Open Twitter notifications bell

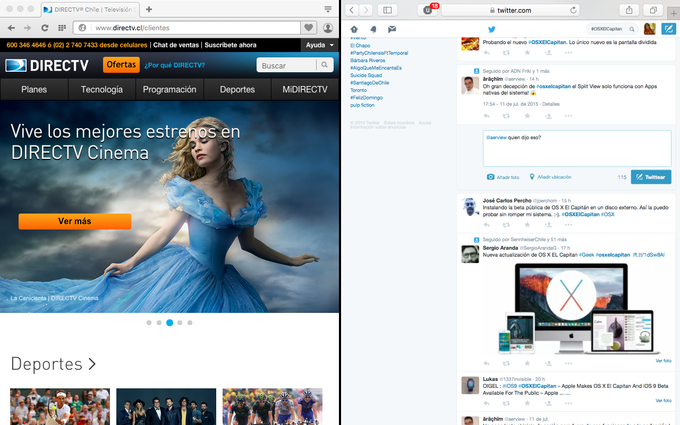coord(373,29)
